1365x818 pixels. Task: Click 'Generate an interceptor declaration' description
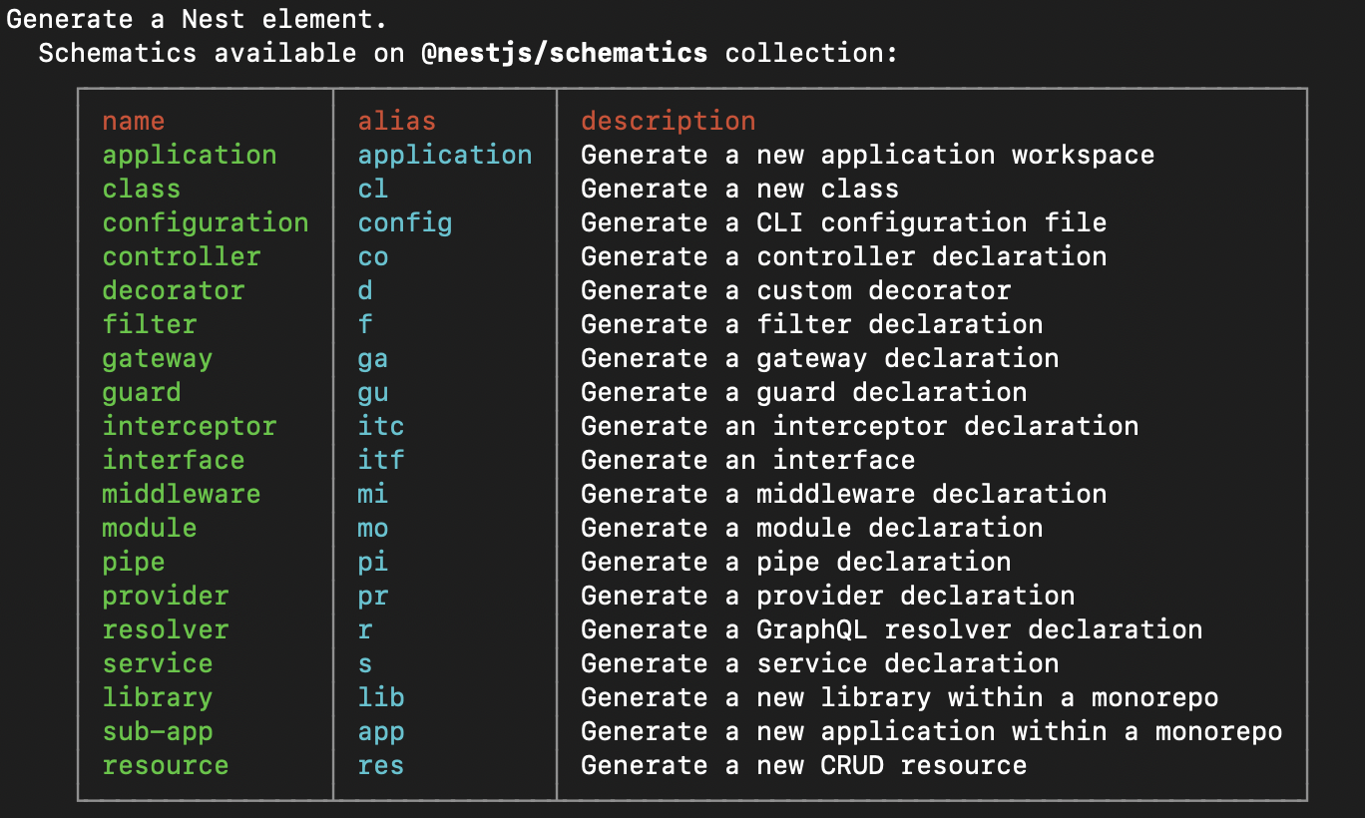tap(860, 427)
